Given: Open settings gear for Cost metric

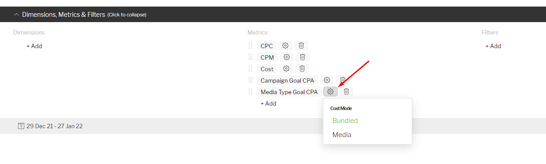Looking at the screenshot, I should [286, 69].
